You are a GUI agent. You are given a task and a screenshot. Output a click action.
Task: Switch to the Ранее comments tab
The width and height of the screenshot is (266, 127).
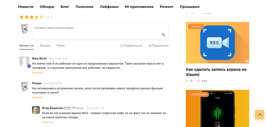[61, 46]
